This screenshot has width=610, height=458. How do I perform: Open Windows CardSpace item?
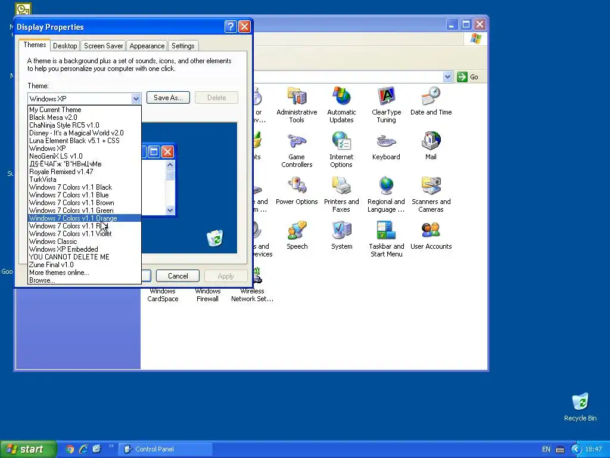pyautogui.click(x=163, y=295)
